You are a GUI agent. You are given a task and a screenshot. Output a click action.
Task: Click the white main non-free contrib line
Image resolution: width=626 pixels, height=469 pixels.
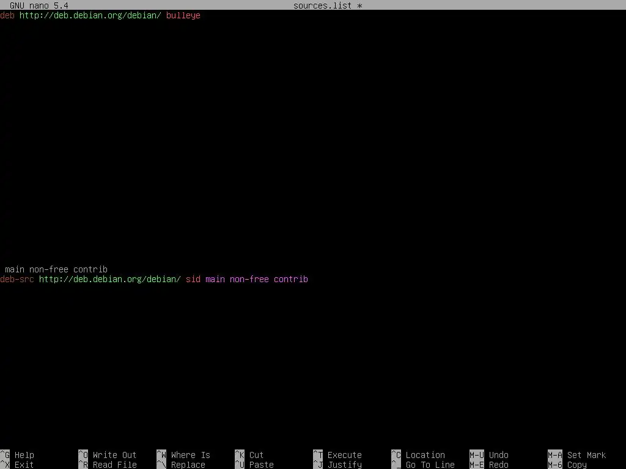pyautogui.click(x=56, y=269)
